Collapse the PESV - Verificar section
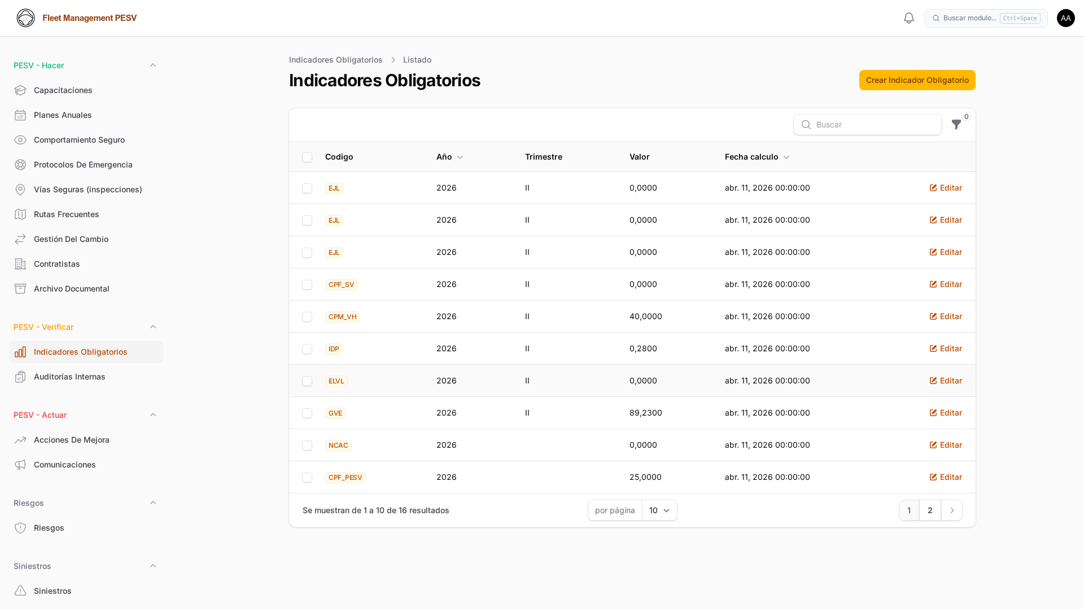This screenshot has width=1084, height=609. click(153, 327)
